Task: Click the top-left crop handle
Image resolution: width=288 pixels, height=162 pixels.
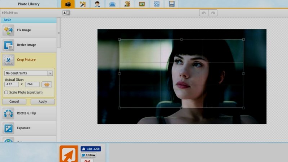Action: coord(120,40)
